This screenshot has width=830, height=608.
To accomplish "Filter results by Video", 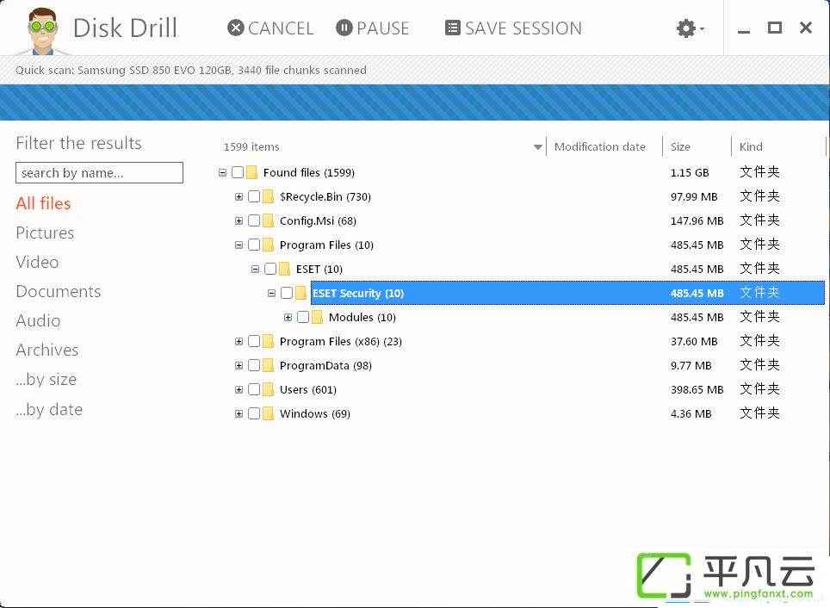I will 37,262.
